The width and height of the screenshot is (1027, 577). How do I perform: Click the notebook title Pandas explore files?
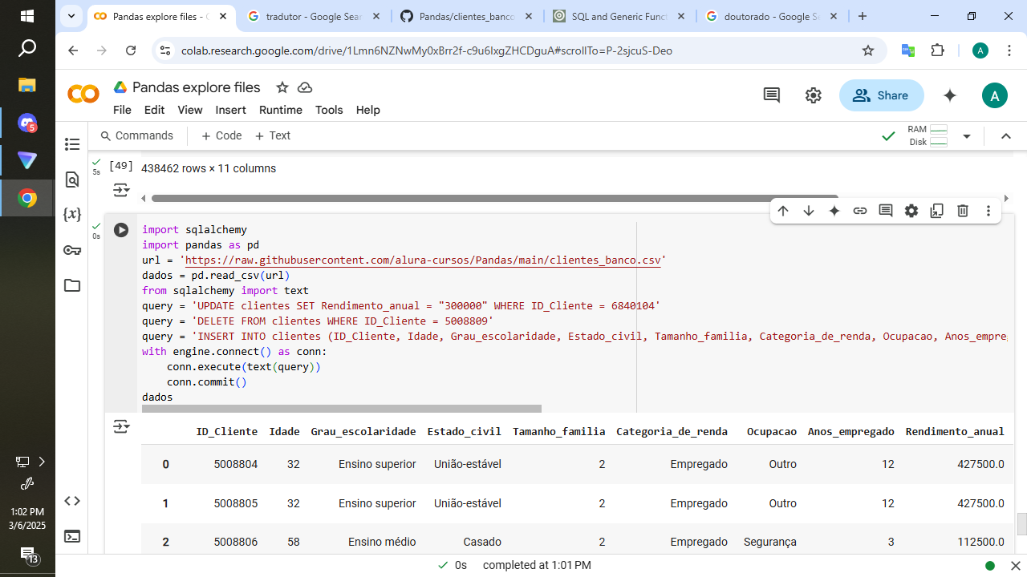coord(197,87)
